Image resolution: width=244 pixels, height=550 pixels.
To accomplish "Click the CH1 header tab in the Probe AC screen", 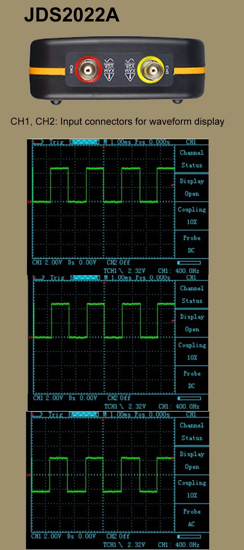I will 191,414.
